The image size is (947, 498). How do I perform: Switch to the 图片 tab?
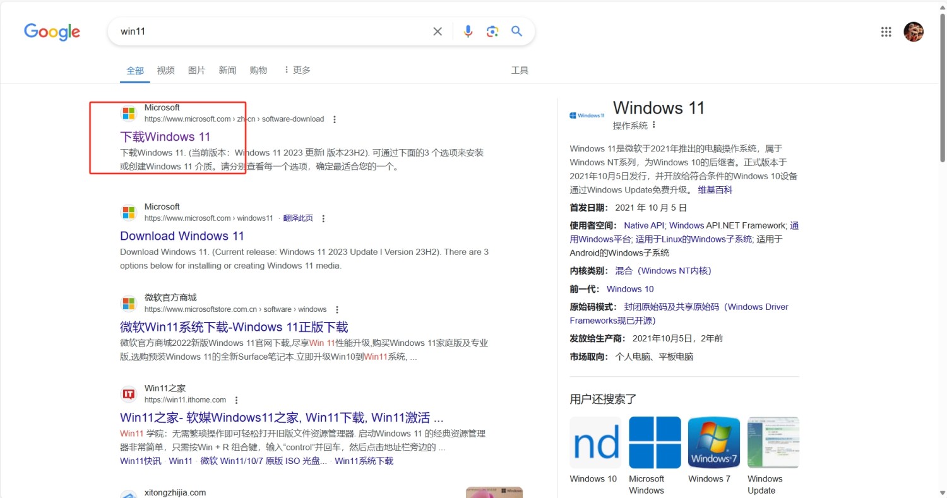click(x=196, y=71)
